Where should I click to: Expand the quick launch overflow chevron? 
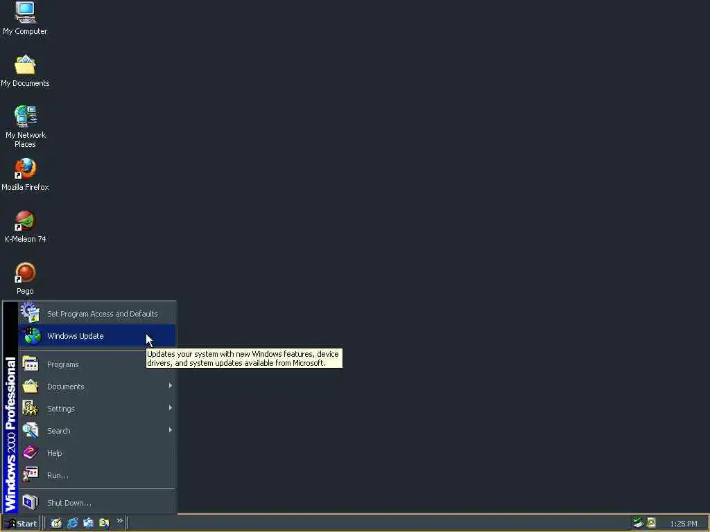(x=119, y=521)
